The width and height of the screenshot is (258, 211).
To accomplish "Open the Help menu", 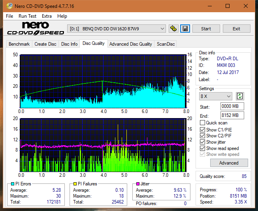I will pyautogui.click(x=62, y=16).
